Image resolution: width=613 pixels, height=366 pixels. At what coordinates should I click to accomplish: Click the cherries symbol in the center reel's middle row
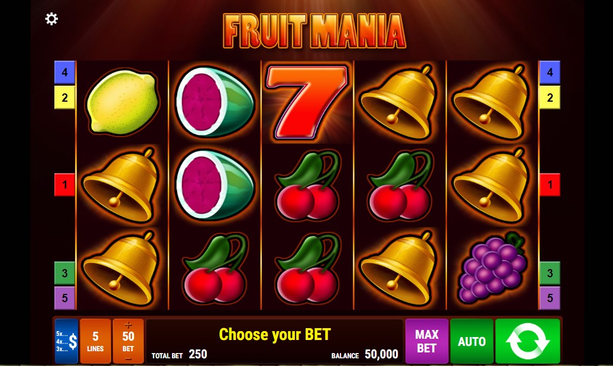(307, 185)
